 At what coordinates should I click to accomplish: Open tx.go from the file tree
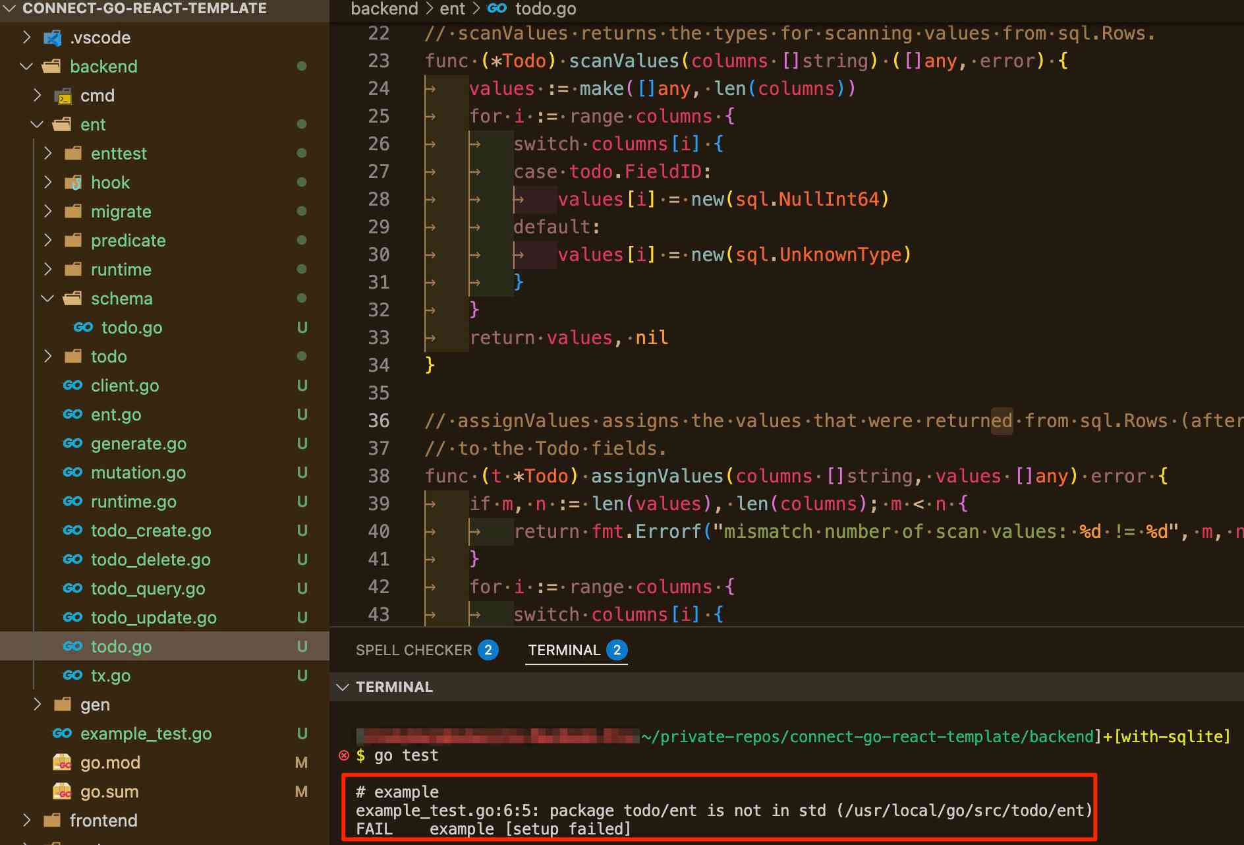111,676
